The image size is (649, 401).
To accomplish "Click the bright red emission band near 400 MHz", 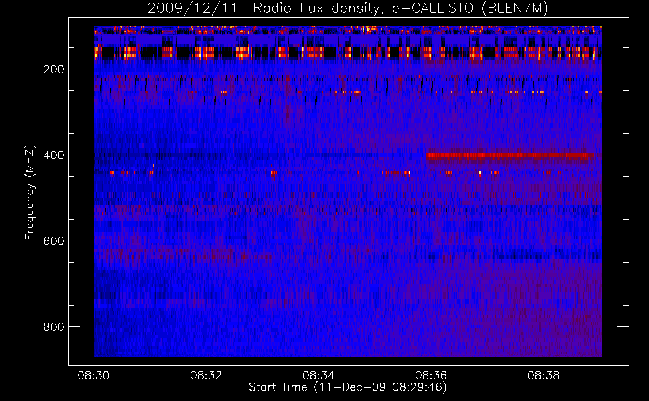I will (x=509, y=156).
